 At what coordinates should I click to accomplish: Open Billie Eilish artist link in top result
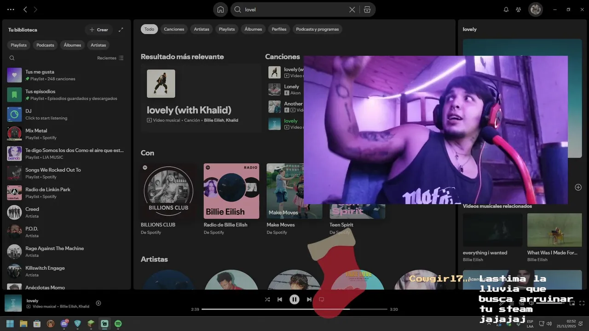tap(214, 120)
